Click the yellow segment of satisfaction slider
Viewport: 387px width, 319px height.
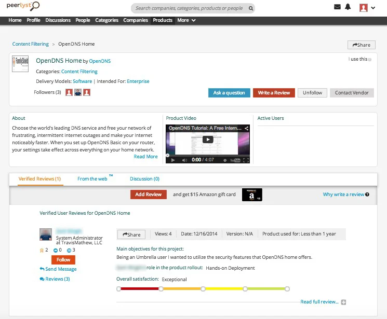click(224, 289)
